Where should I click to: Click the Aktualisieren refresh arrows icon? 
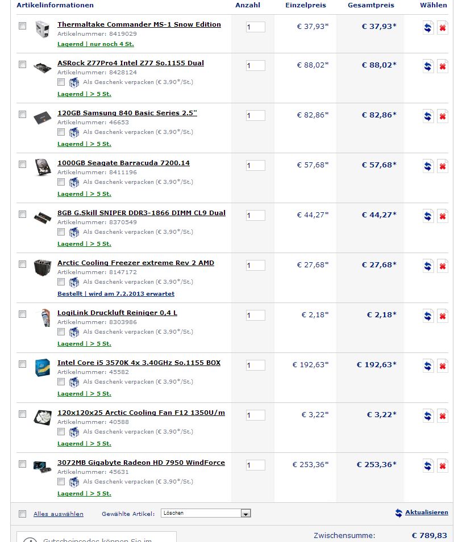coord(399,513)
